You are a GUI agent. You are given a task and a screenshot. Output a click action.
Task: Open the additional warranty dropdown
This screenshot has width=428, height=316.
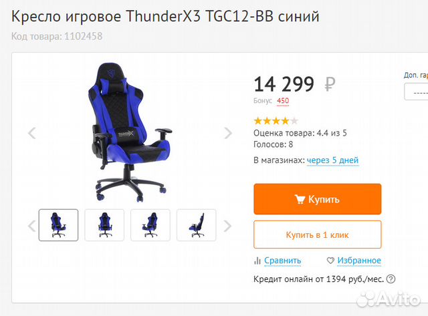pos(416,92)
